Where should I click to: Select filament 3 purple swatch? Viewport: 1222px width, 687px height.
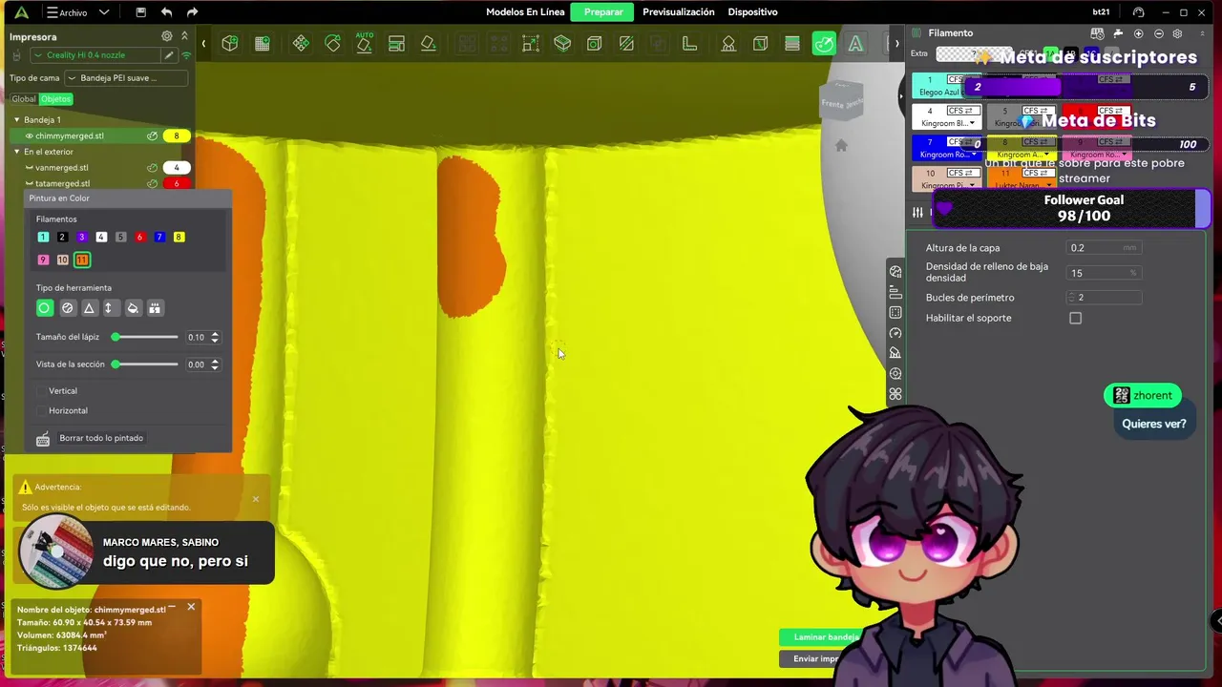81,238
